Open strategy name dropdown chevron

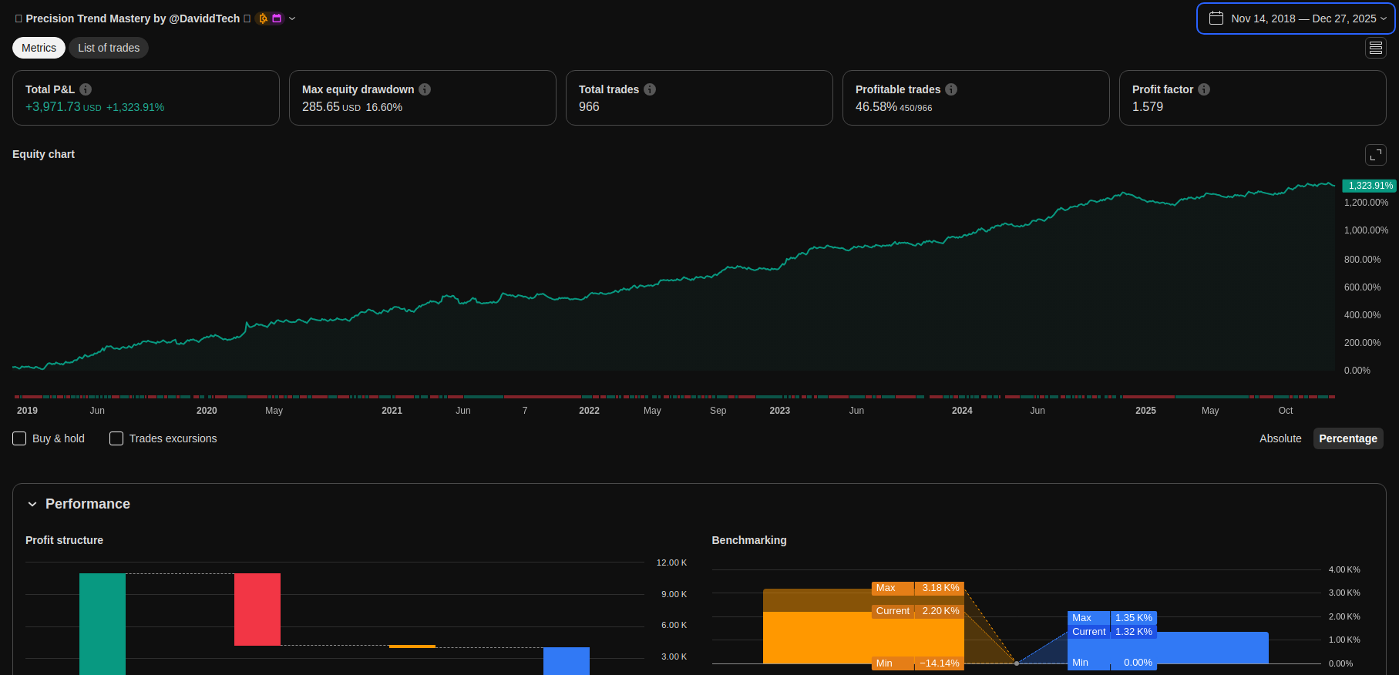click(292, 18)
